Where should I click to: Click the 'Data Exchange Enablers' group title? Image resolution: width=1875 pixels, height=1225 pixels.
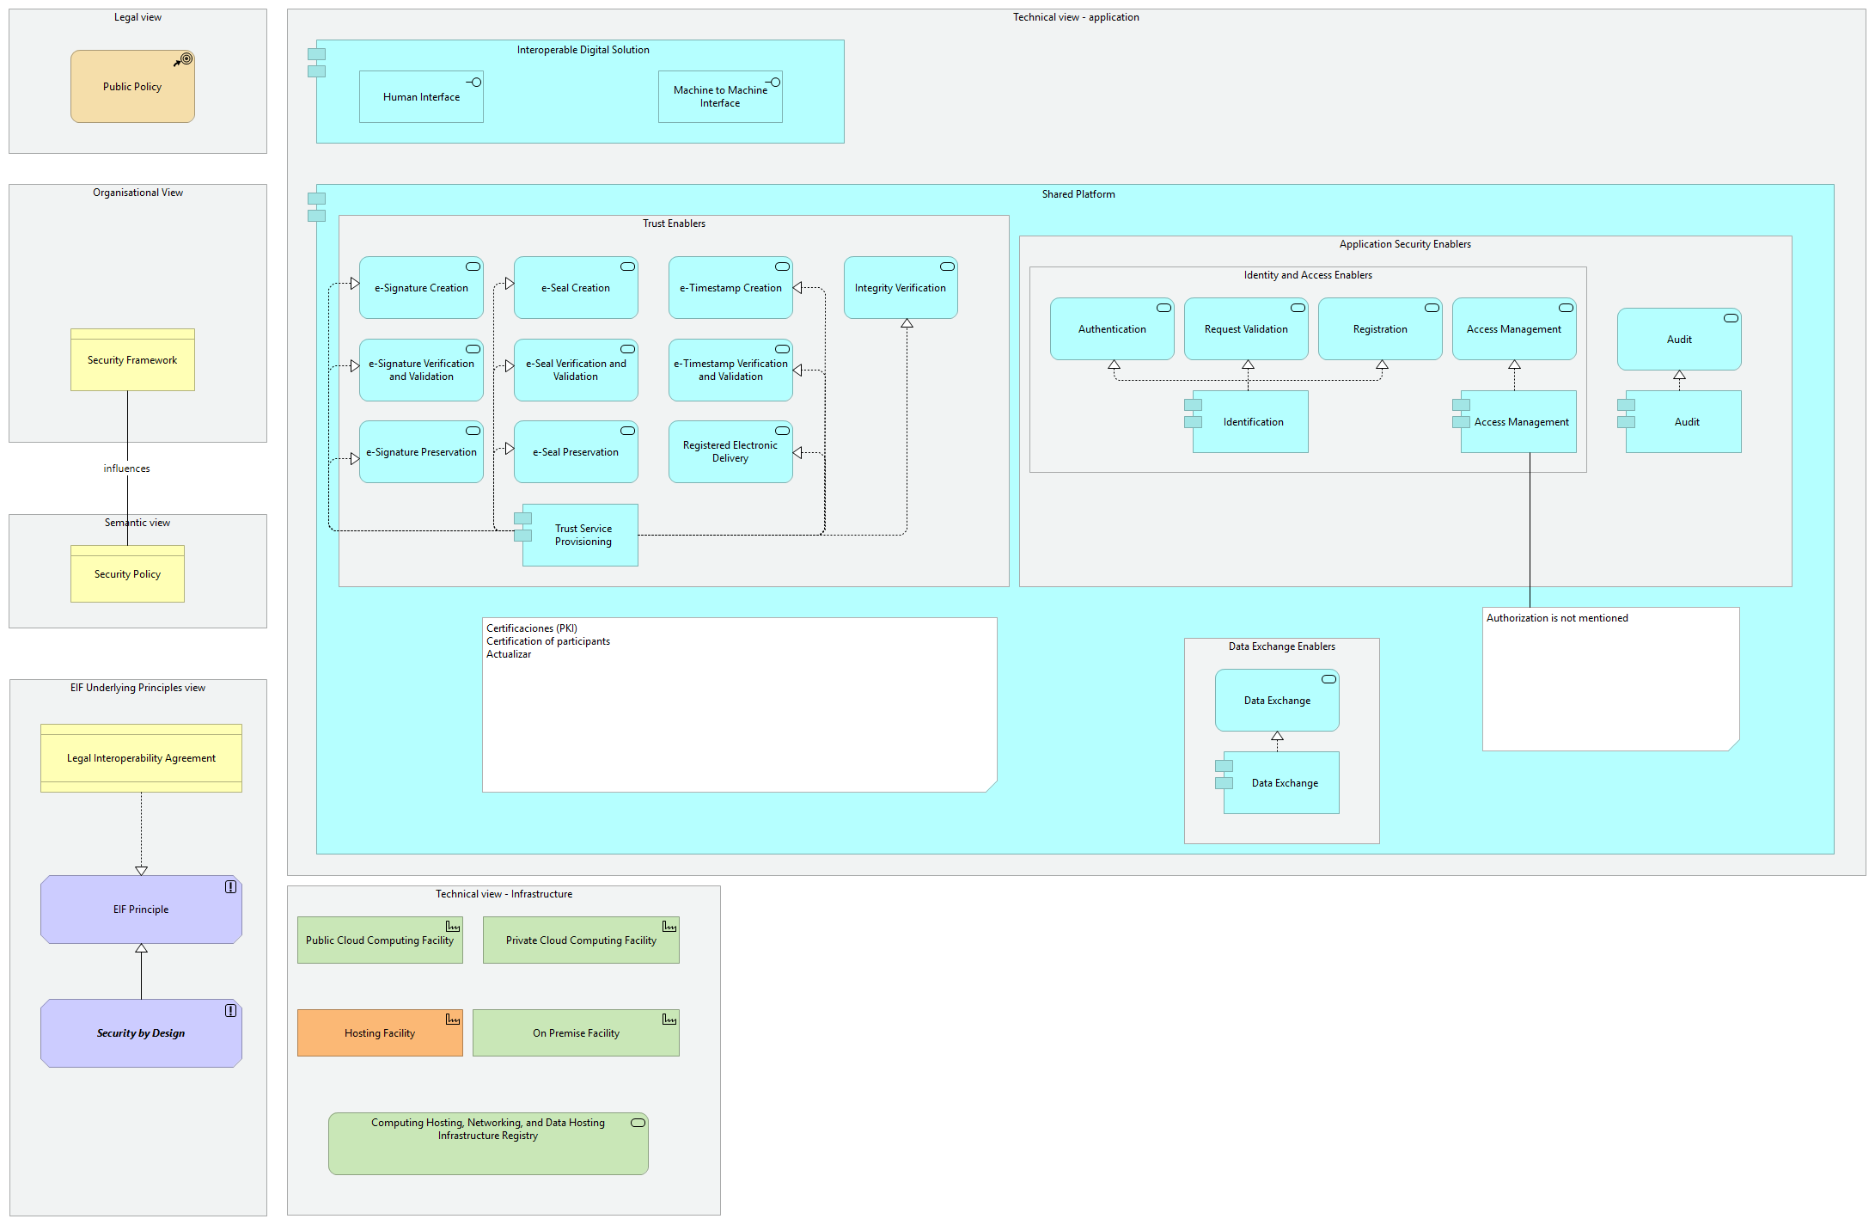coord(1282,646)
